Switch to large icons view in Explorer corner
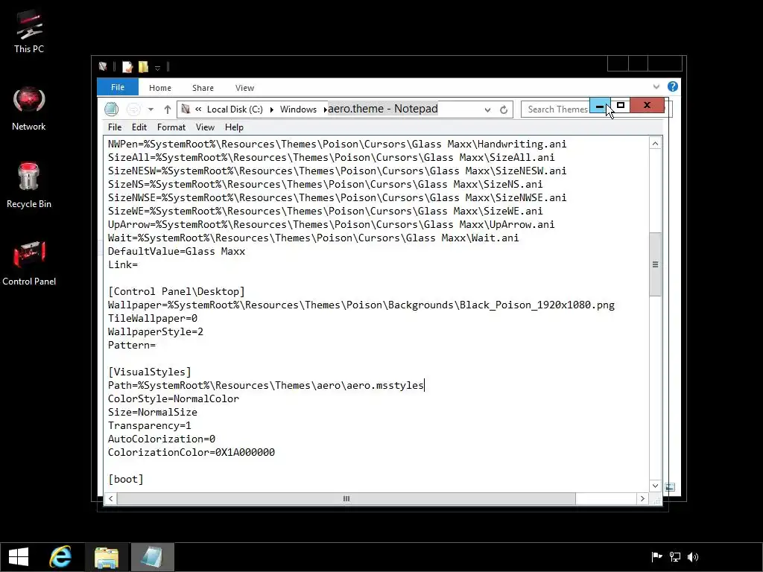 coord(670,487)
